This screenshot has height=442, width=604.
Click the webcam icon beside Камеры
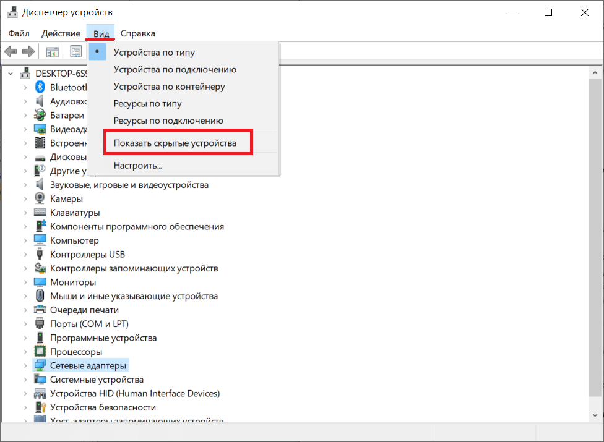(40, 199)
